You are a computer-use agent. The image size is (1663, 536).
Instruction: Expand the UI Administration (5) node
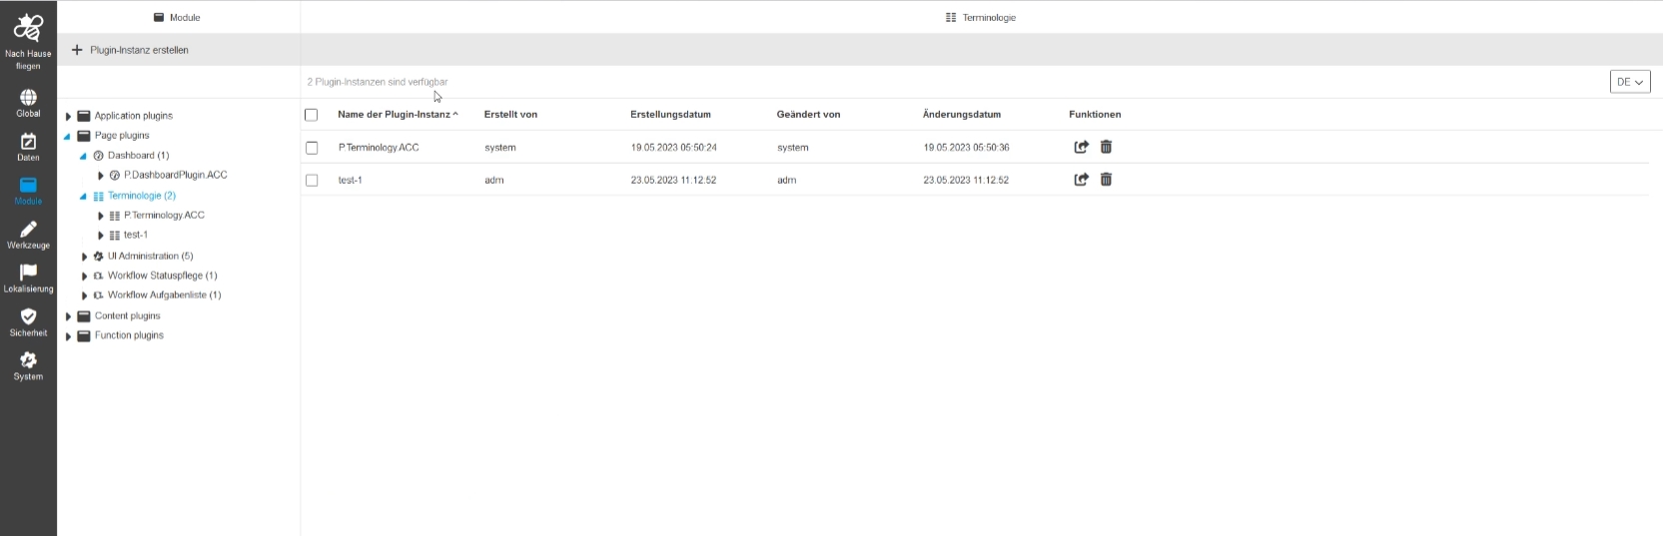tap(85, 257)
